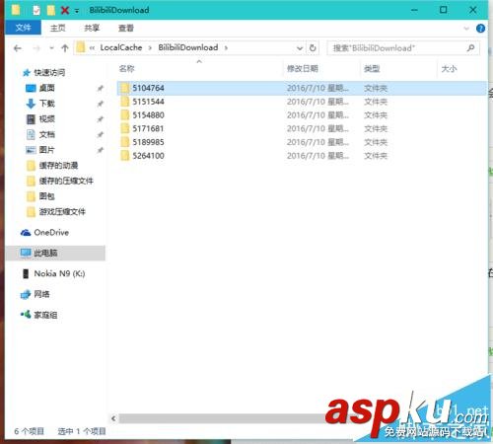Select folder 5154880
Screen dimensions: 493x444
[148, 115]
